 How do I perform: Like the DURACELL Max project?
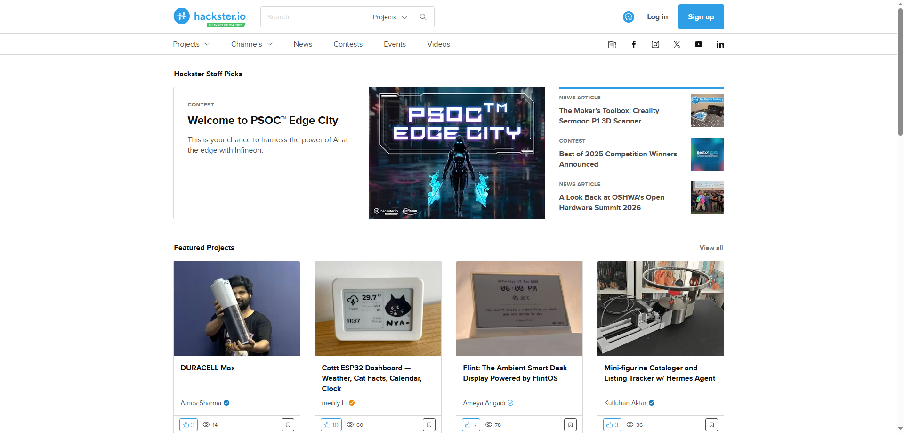coord(188,425)
